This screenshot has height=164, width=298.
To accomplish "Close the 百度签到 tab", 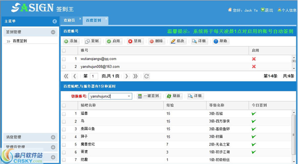I will pyautogui.click(x=106, y=18).
